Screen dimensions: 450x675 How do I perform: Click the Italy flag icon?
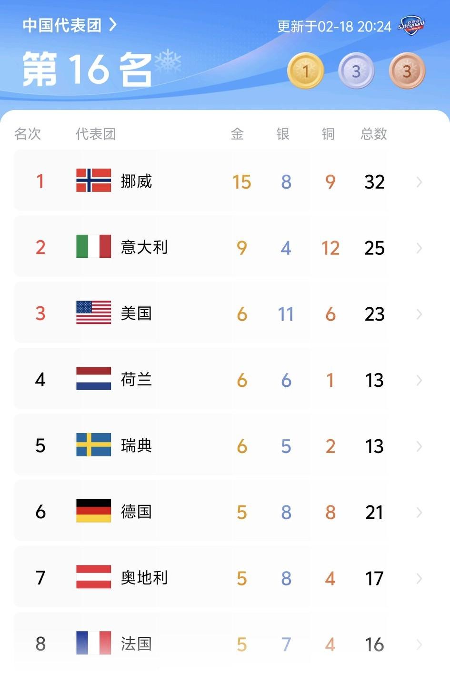click(x=93, y=247)
